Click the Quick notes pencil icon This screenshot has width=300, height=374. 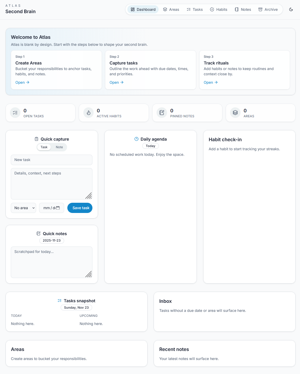point(38,233)
